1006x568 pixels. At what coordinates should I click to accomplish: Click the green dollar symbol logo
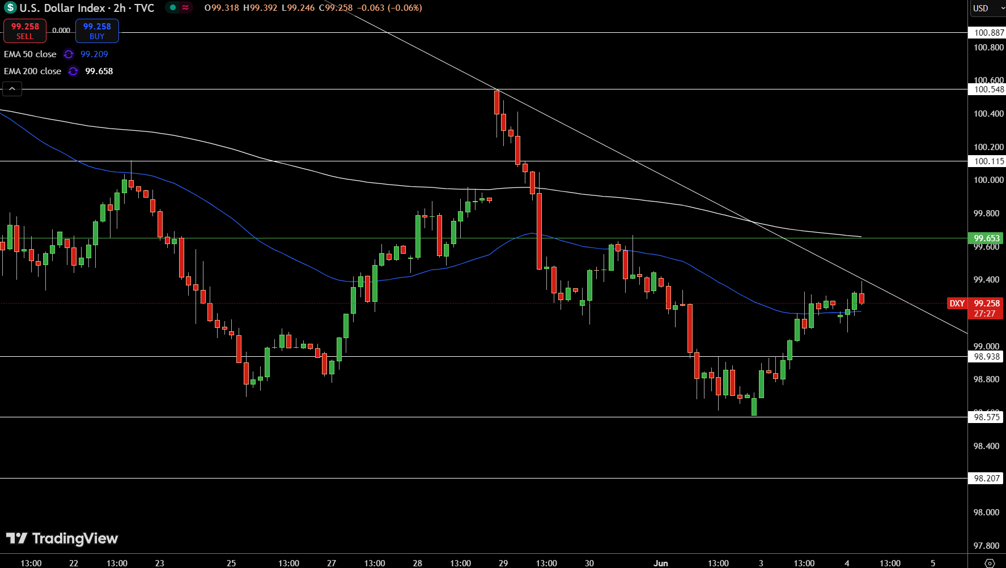[x=10, y=8]
